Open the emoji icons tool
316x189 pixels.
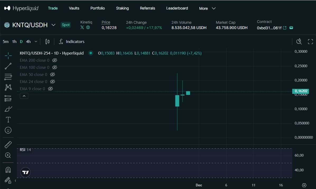(8, 130)
